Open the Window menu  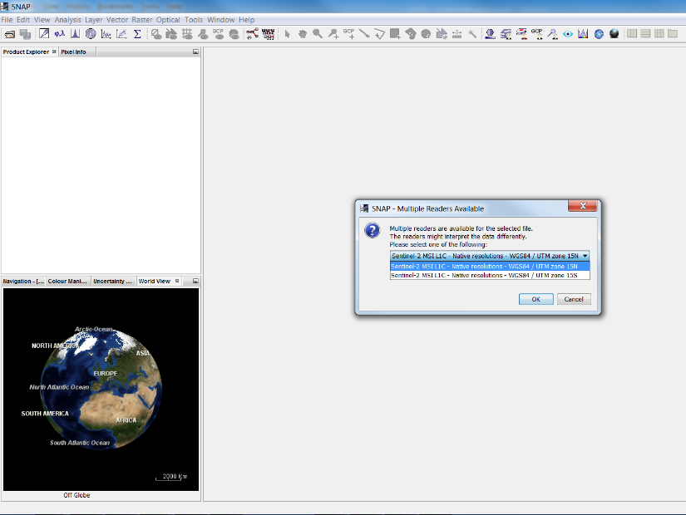(x=220, y=20)
